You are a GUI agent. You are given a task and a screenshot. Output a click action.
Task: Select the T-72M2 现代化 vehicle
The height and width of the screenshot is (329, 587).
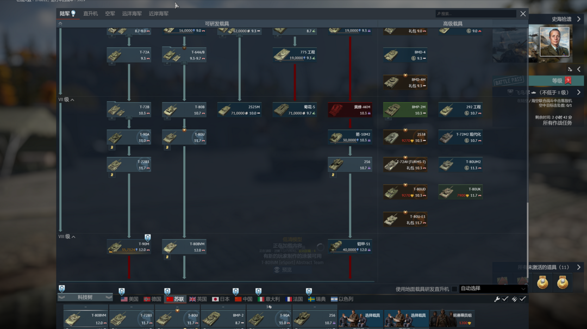pos(460,137)
